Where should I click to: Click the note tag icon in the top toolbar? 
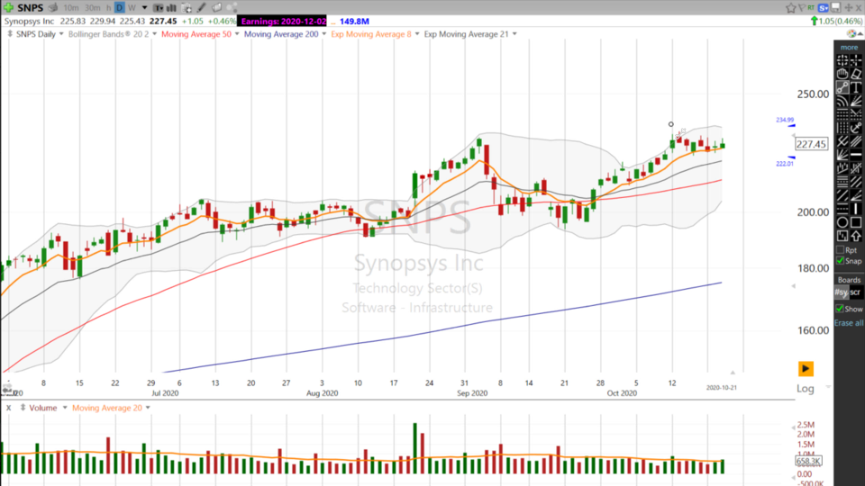[x=216, y=8]
